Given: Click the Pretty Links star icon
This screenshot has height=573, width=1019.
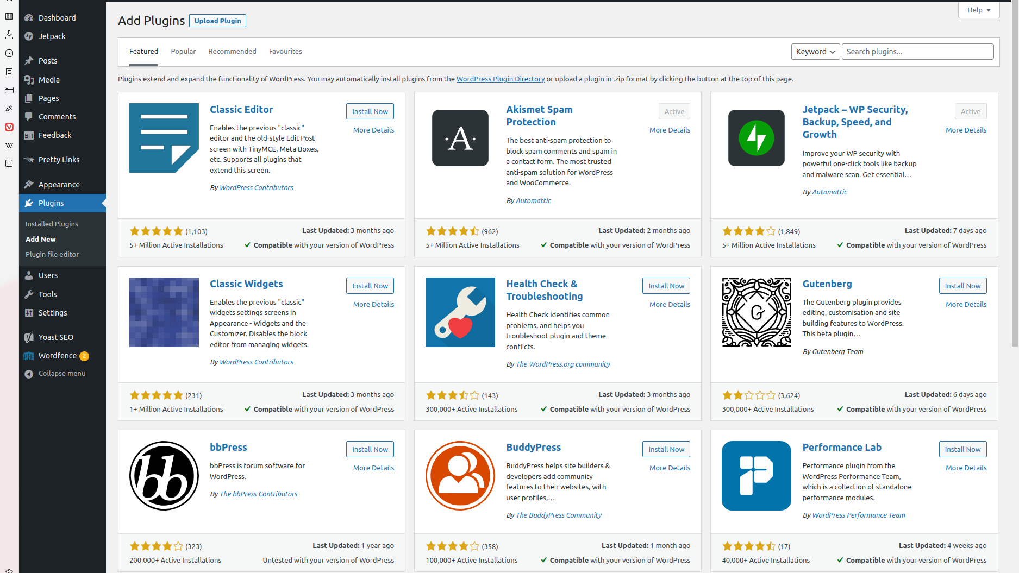Looking at the screenshot, I should [29, 160].
